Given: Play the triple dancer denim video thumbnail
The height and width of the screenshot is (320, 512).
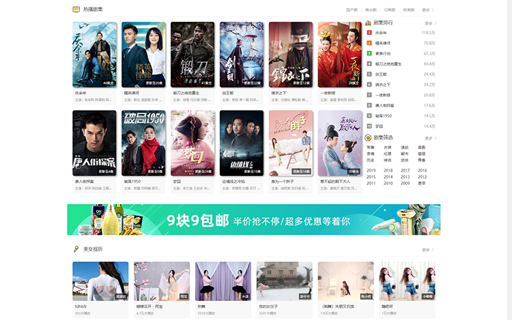Looking at the screenshot, I should 407,281.
